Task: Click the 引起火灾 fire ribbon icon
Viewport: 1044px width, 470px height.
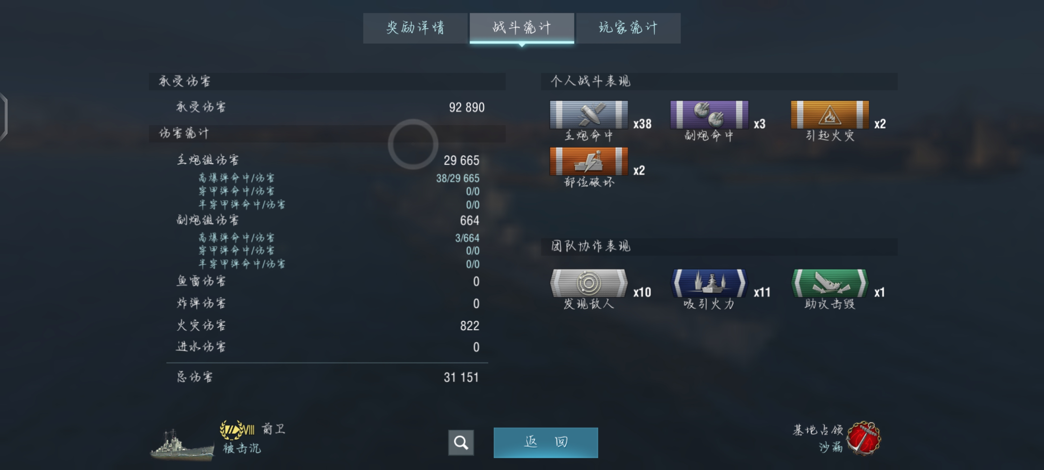Action: coord(830,115)
